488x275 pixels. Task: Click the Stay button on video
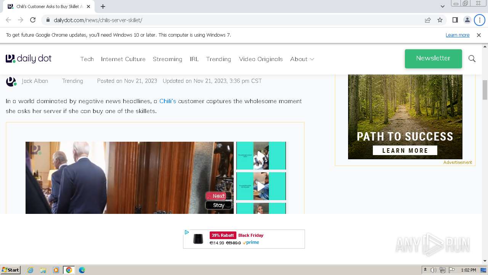[x=218, y=205]
